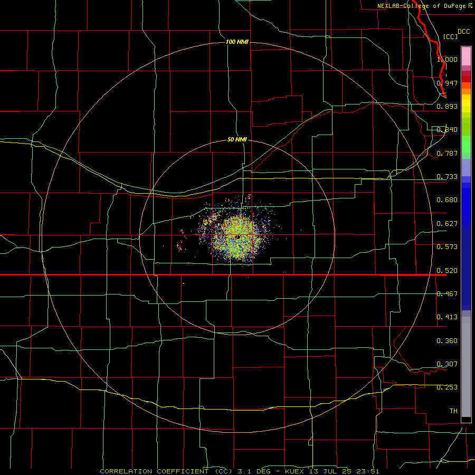475x475 pixels.
Task: Click the 0.573 scale value
Action: [447, 247]
